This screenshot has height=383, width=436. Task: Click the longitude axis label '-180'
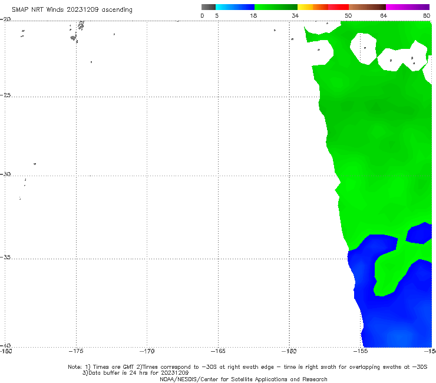tap(6, 351)
